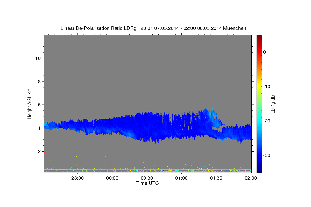This screenshot has height=207, width=311.
Task: Click the 02:00 time tick label
Action: pyautogui.click(x=251, y=178)
